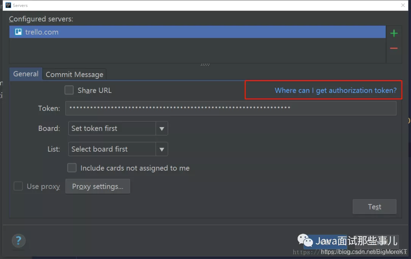Screen dimensions: 411x259
Task: Switch to the General tab
Action: (26, 74)
